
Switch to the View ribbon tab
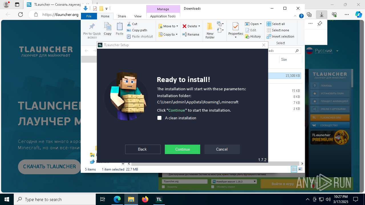click(138, 16)
